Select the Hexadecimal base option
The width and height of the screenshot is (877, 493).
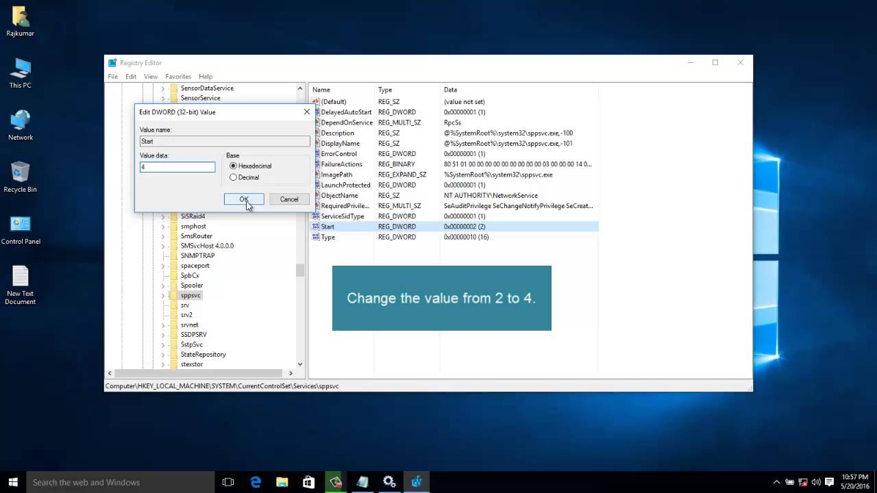pyautogui.click(x=234, y=166)
